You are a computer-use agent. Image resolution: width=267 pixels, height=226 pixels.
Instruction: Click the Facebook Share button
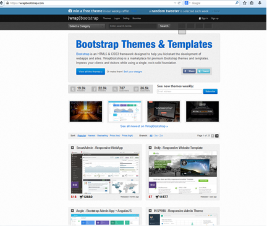coord(189,71)
